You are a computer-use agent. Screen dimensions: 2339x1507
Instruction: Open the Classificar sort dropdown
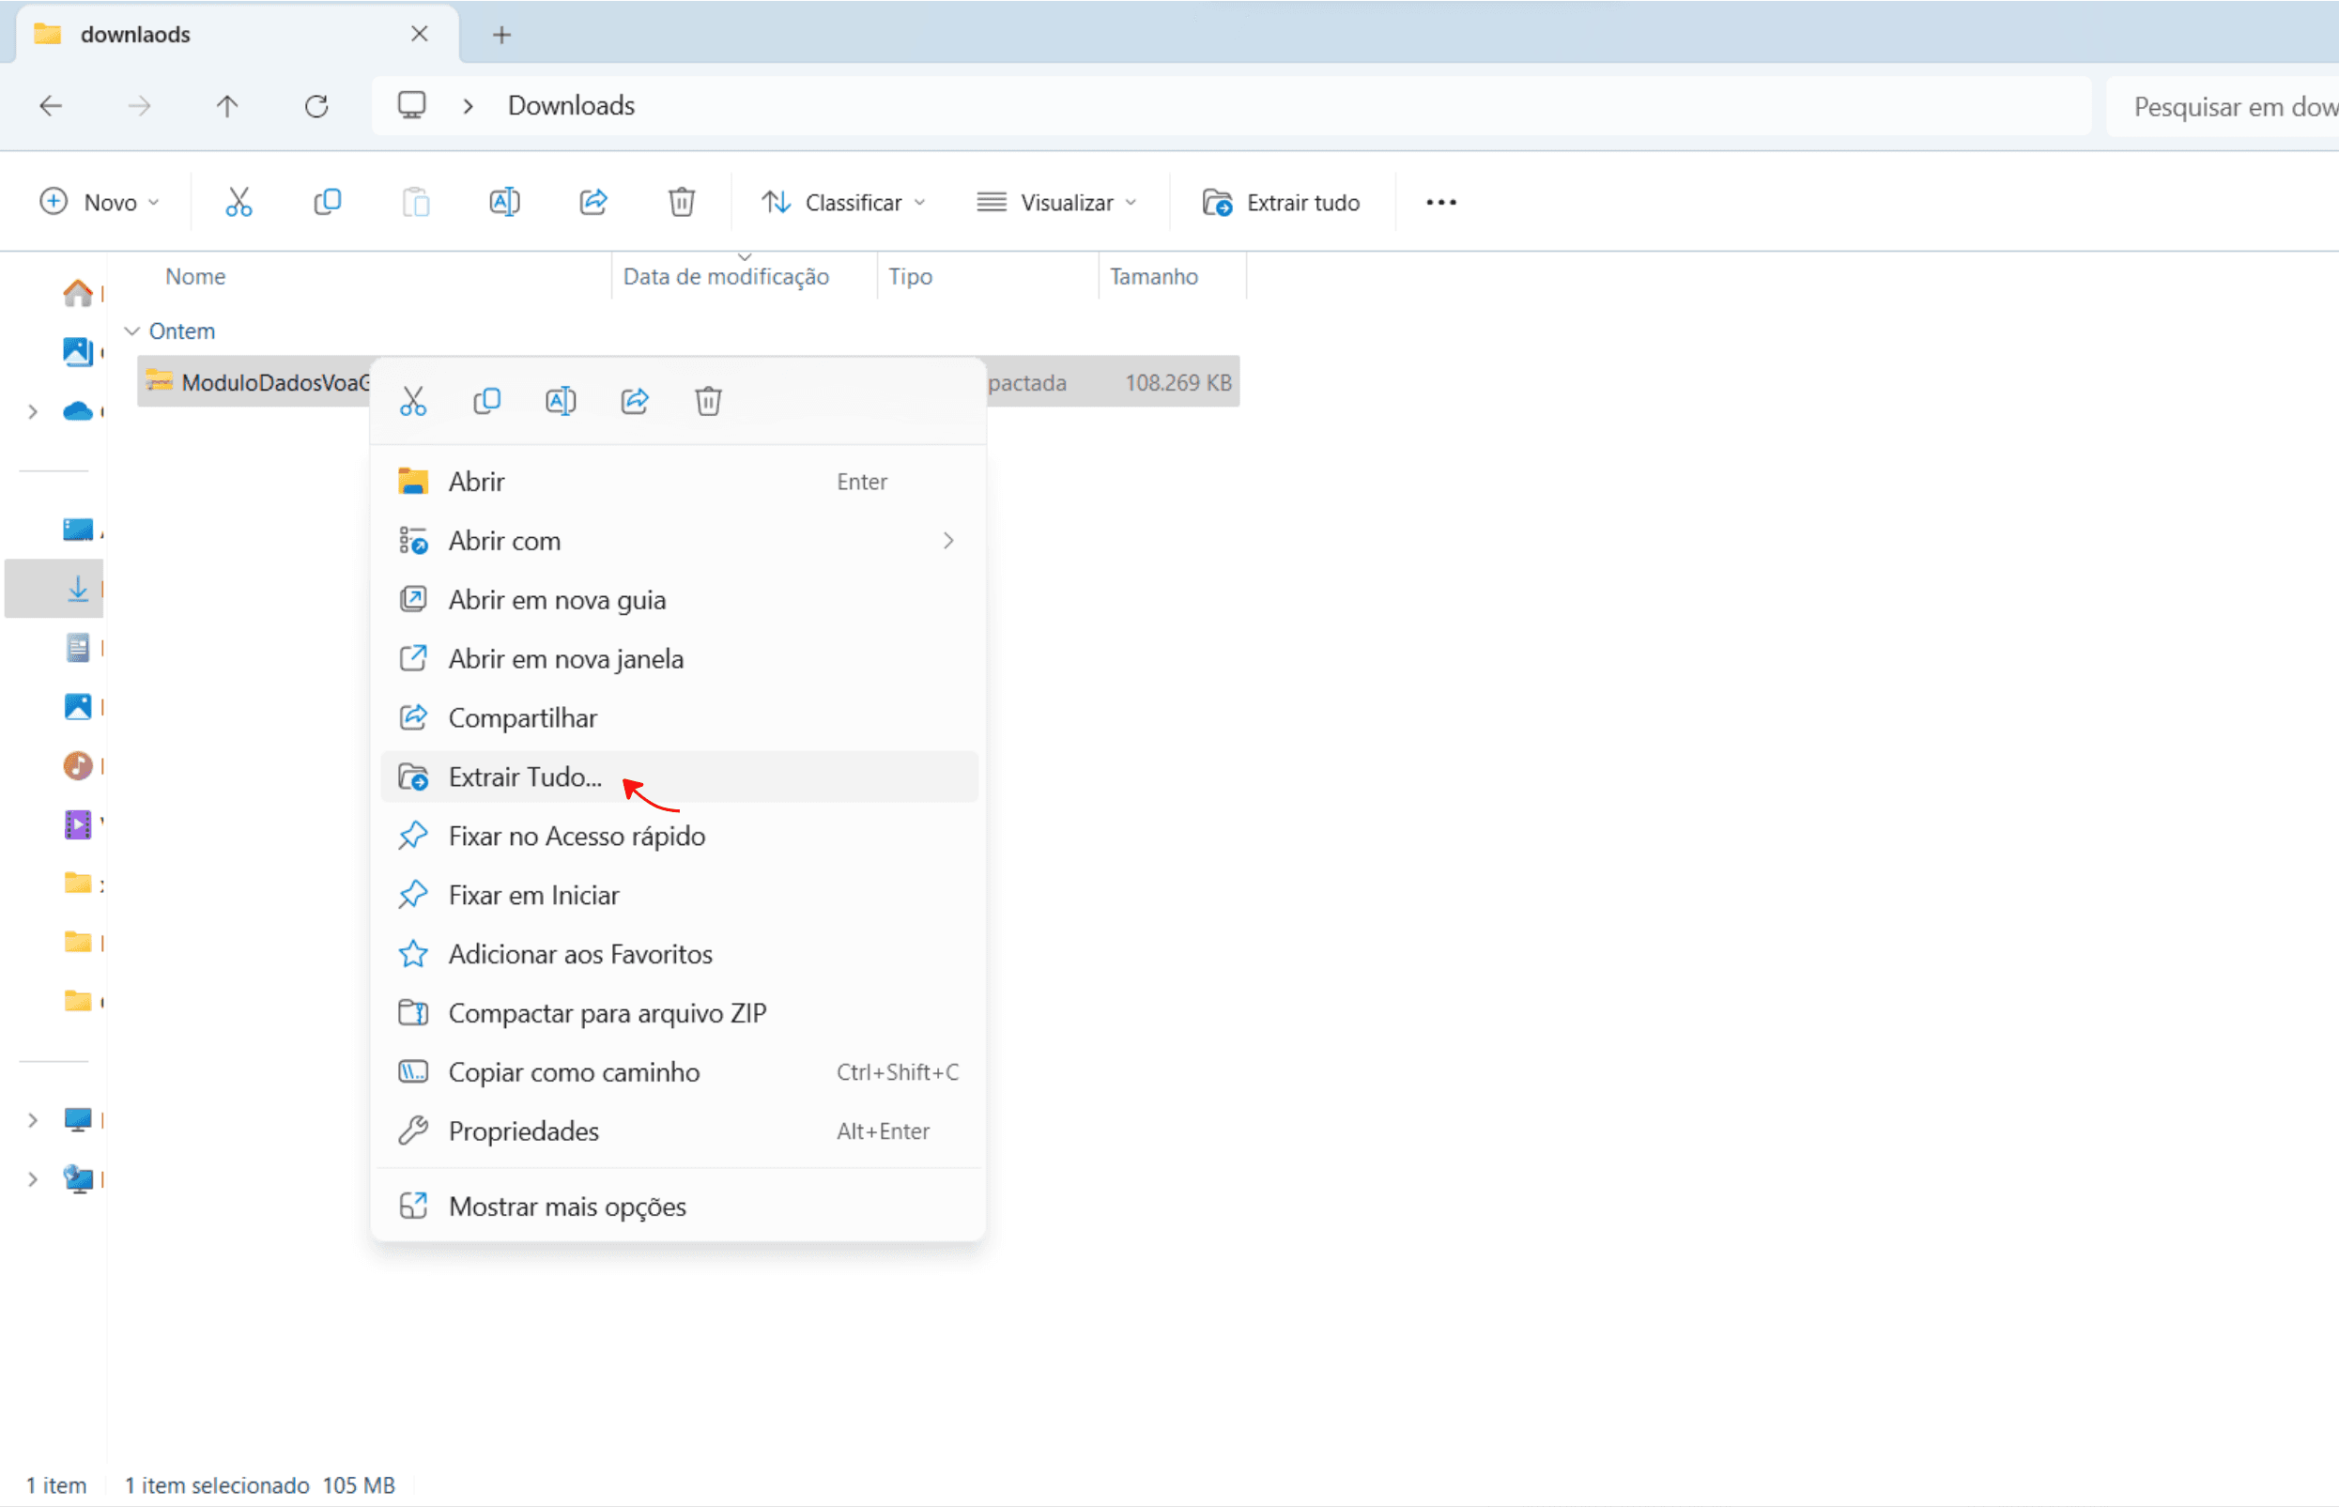point(843,203)
